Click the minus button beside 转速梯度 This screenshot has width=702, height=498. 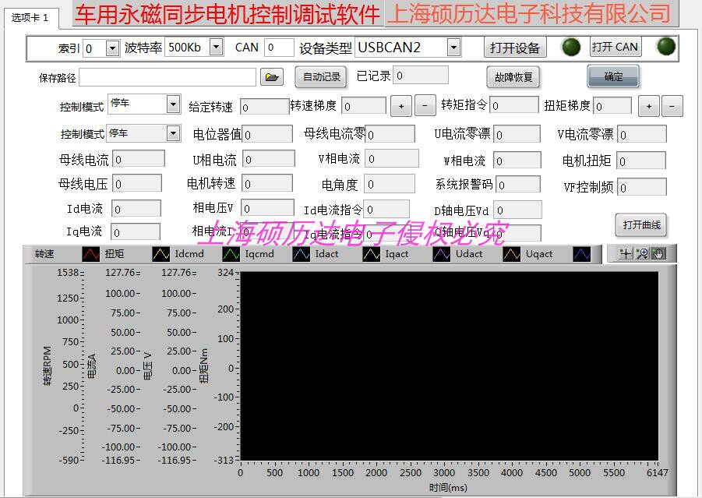425,106
